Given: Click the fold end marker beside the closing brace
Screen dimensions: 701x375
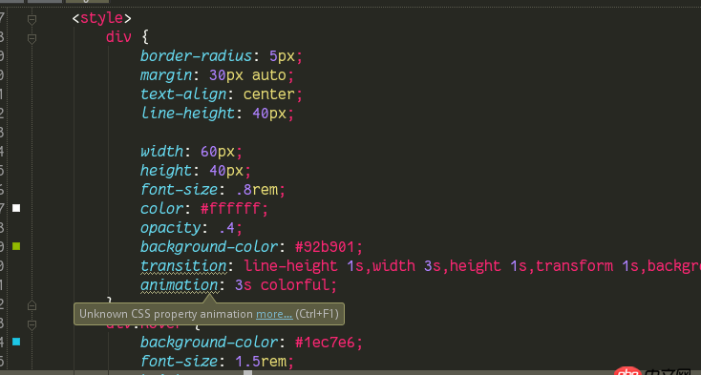Looking at the screenshot, I should coord(32,305).
